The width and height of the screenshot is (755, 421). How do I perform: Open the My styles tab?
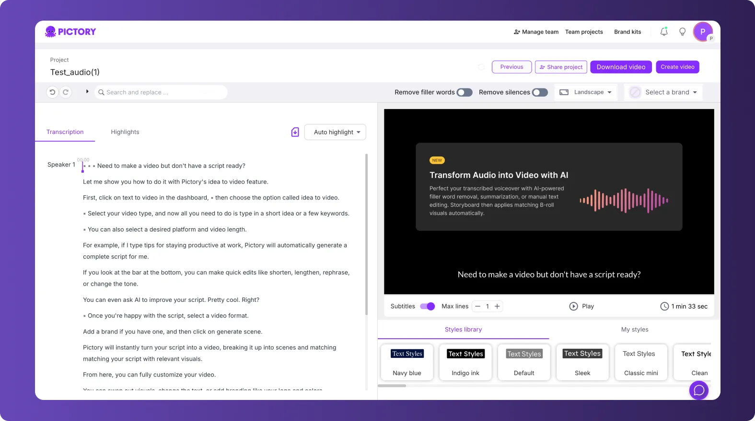click(x=635, y=330)
